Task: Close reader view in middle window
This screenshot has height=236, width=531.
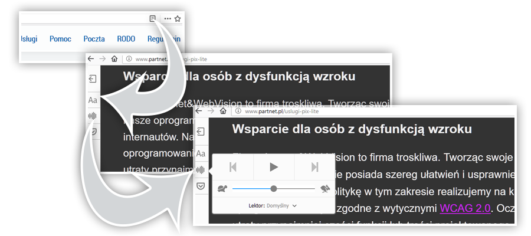Action: click(x=93, y=79)
